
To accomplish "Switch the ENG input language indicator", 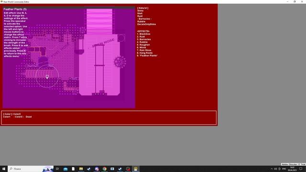I will click(284, 169).
